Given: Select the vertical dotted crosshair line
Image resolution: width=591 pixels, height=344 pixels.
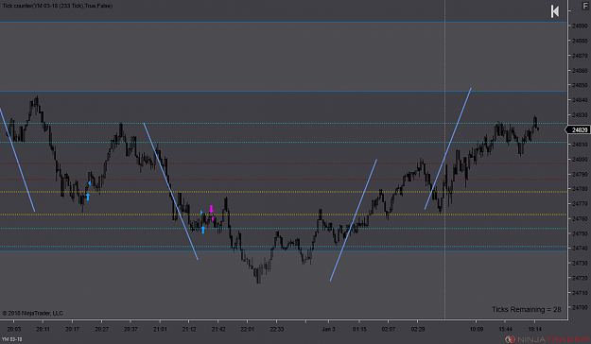Looking at the screenshot, I should 444,160.
